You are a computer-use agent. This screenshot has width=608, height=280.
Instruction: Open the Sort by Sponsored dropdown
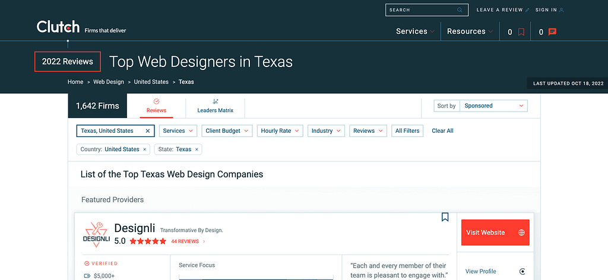coord(493,106)
